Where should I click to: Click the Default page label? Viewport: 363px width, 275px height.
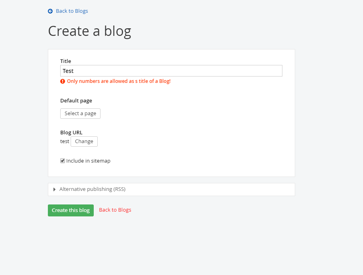tap(76, 100)
